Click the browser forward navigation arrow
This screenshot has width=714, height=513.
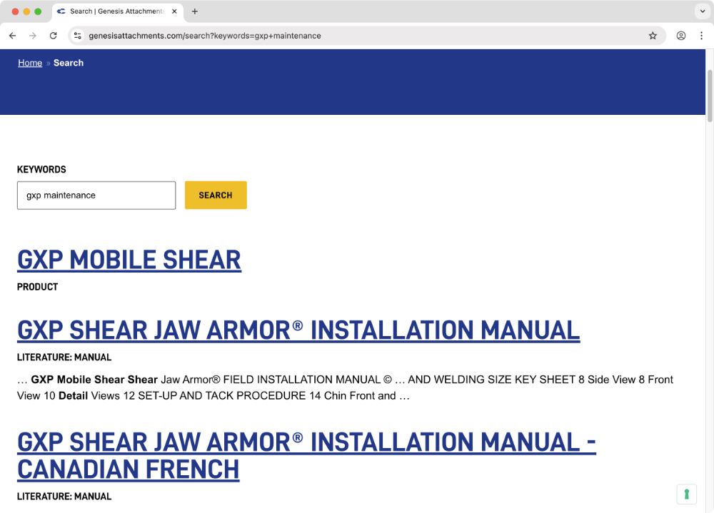point(32,35)
